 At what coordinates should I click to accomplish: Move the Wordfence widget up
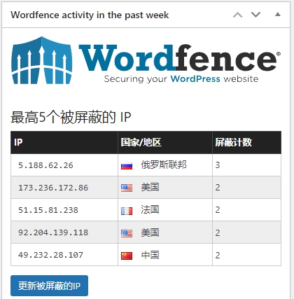click(237, 15)
